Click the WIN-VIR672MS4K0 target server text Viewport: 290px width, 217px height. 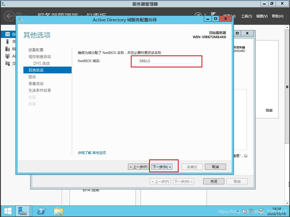(209, 37)
